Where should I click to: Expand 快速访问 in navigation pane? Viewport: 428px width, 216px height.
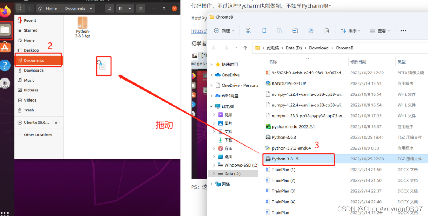pyautogui.click(x=211, y=65)
